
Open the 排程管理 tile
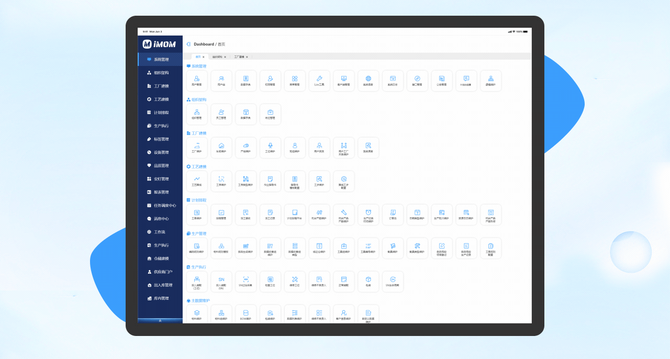coord(221,215)
